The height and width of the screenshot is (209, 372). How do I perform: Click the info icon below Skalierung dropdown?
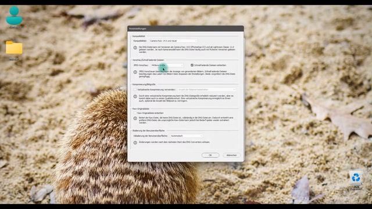135,143
